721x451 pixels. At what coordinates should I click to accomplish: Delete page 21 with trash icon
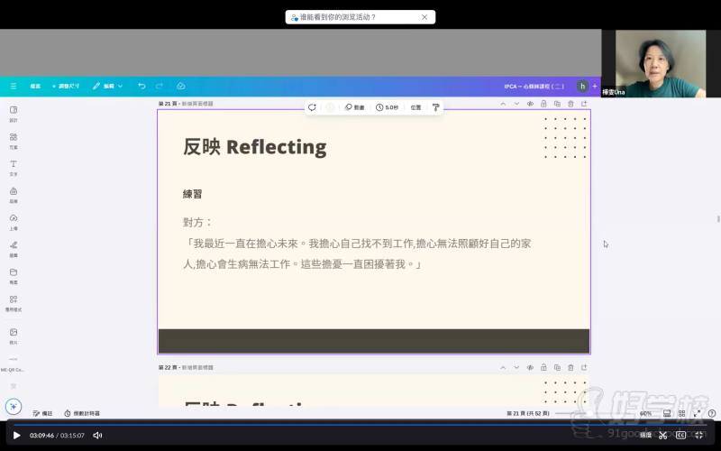(x=570, y=104)
